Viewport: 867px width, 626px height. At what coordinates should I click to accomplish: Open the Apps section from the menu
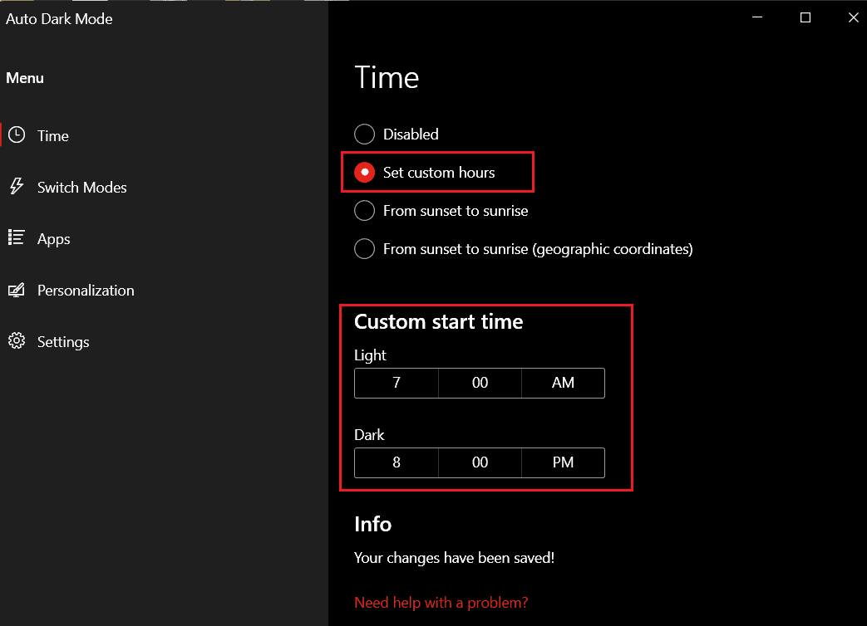coord(52,238)
